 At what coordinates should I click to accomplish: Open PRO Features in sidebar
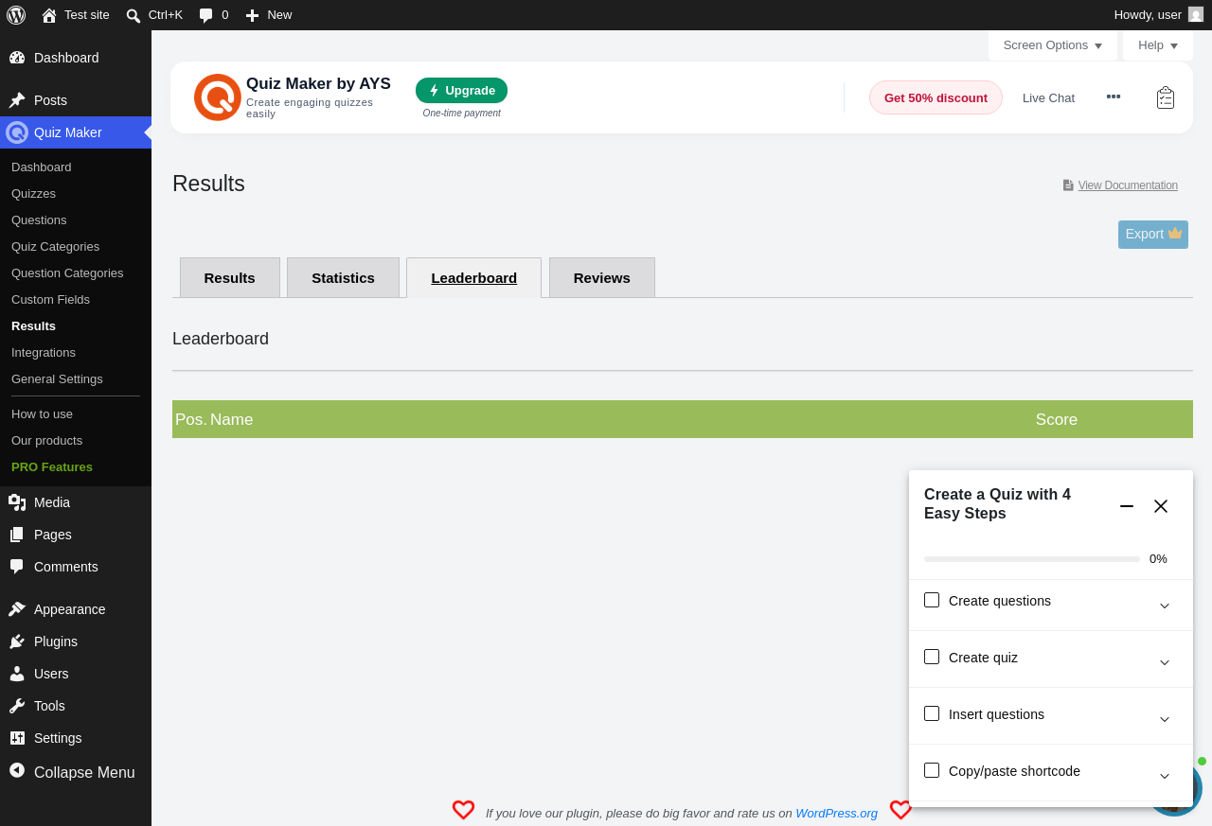coord(52,467)
